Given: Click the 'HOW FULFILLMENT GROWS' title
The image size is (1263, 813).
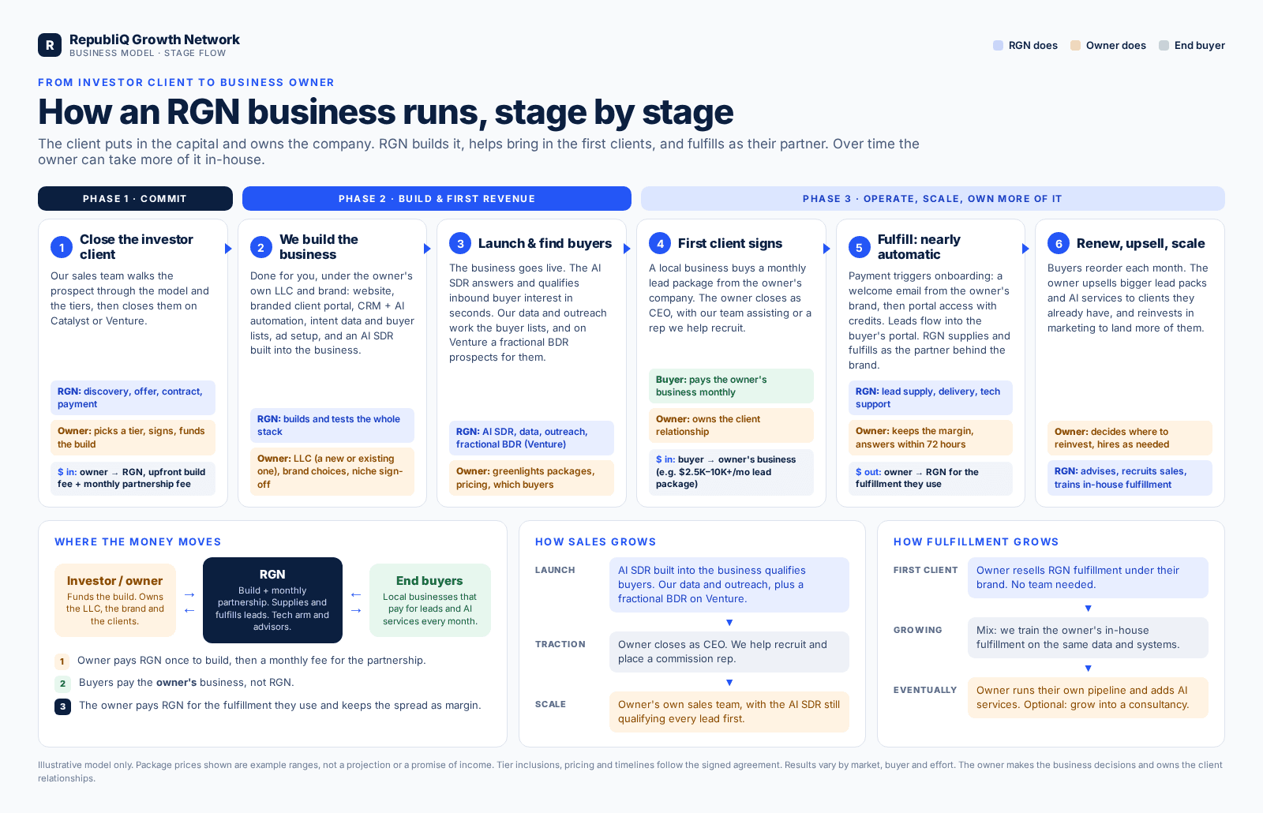Looking at the screenshot, I should (976, 542).
